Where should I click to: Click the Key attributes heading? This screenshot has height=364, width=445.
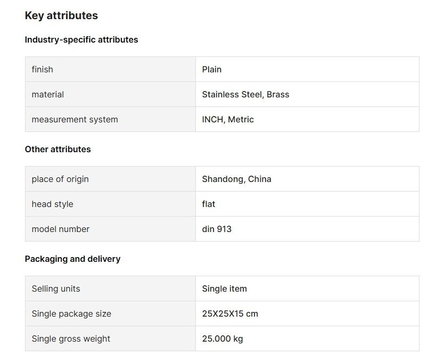61,15
